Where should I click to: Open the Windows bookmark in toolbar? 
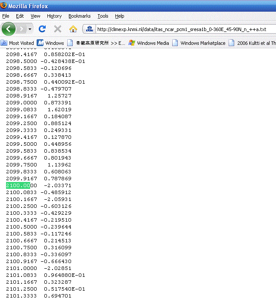[50, 43]
